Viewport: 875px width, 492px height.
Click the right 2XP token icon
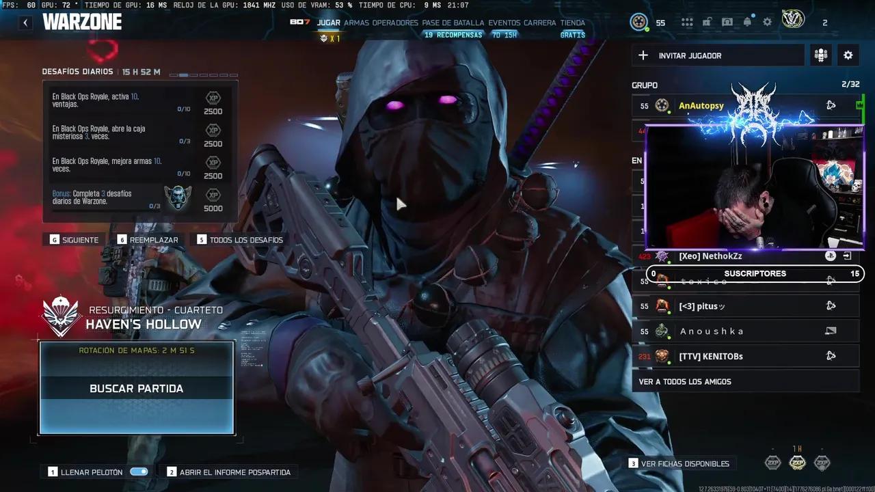click(x=822, y=463)
